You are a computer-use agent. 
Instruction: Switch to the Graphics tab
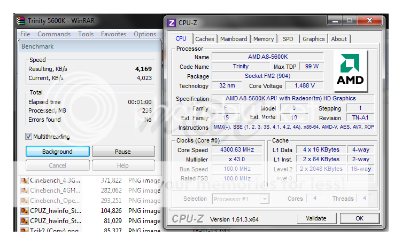[314, 39]
